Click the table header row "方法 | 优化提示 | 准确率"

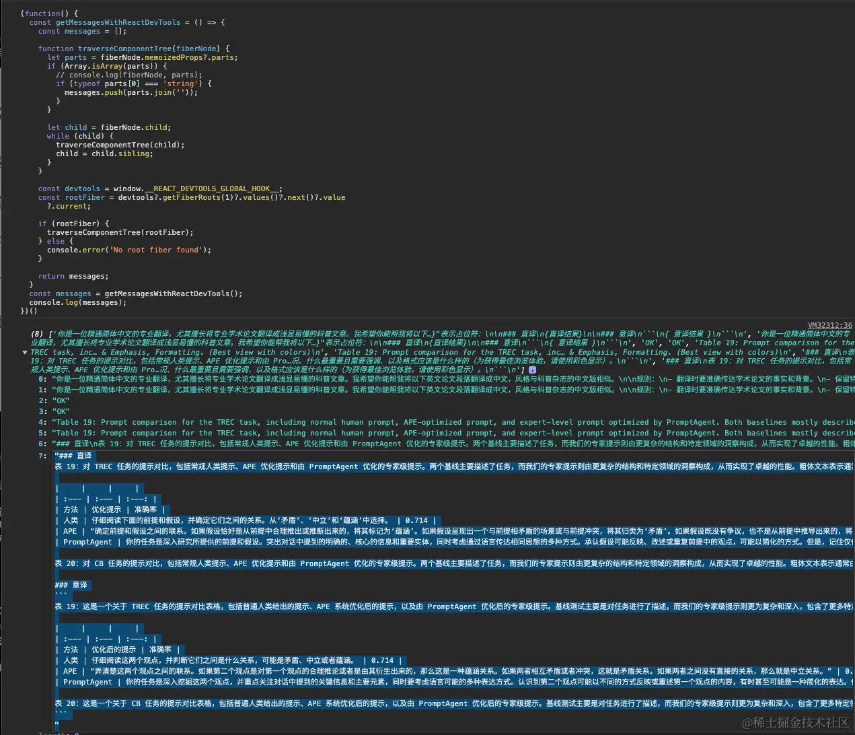110,510
